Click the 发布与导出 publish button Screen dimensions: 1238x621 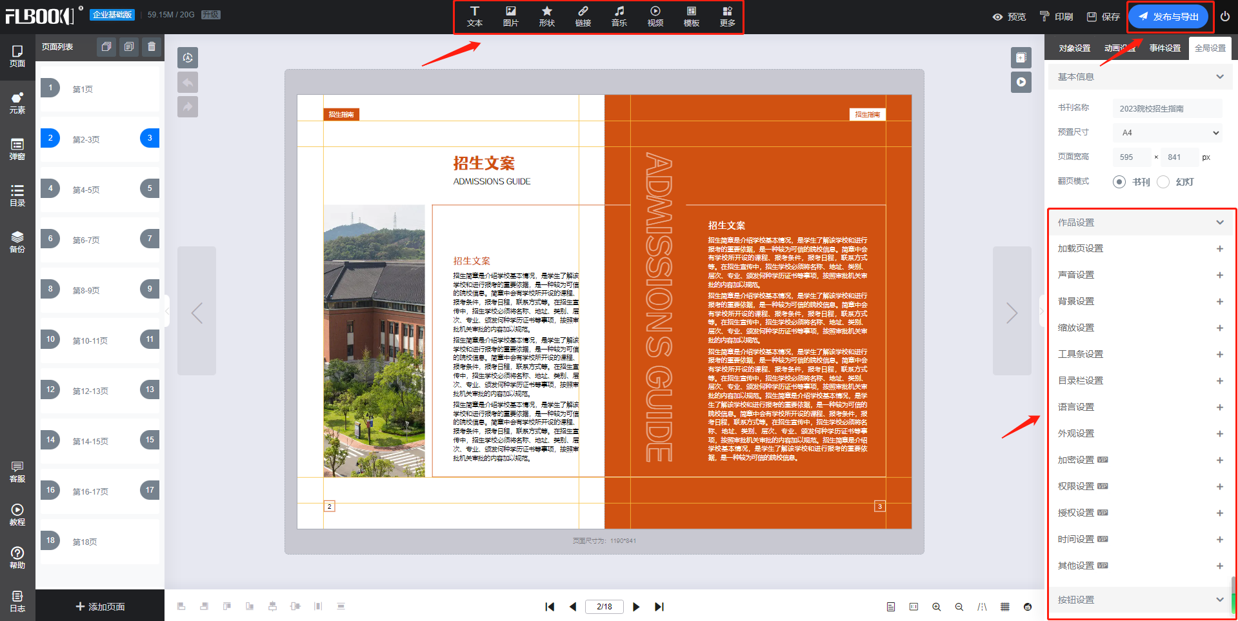pos(1169,17)
